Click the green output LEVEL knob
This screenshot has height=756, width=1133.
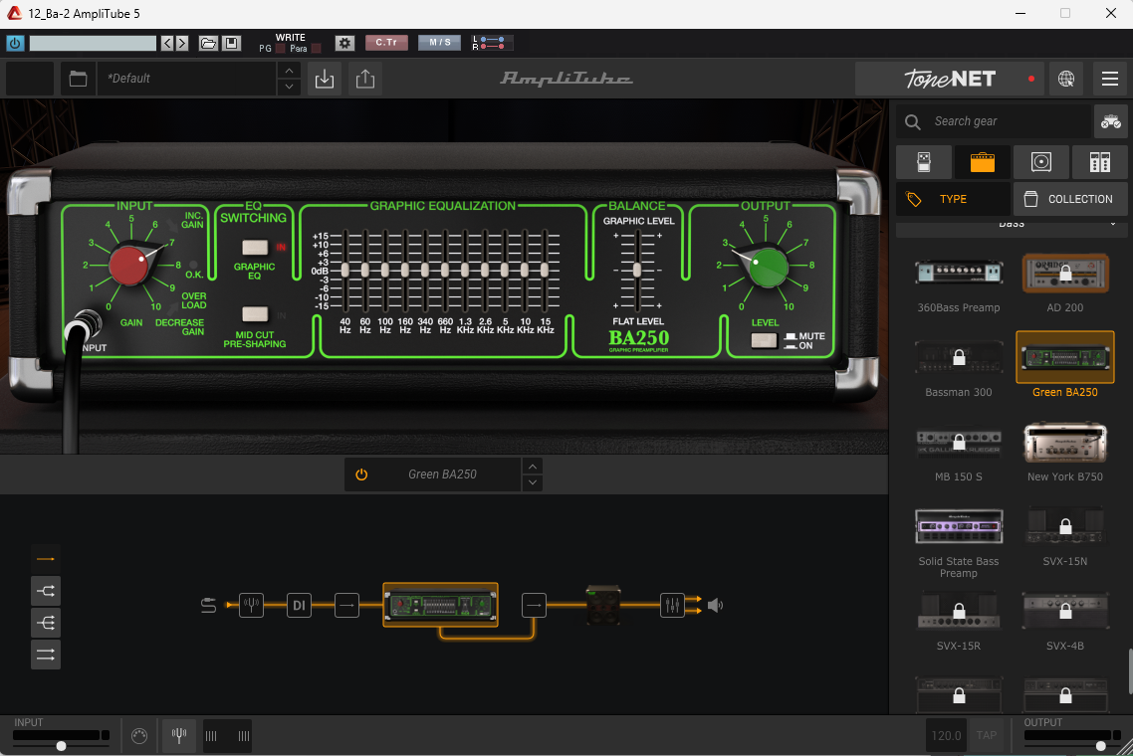(766, 267)
